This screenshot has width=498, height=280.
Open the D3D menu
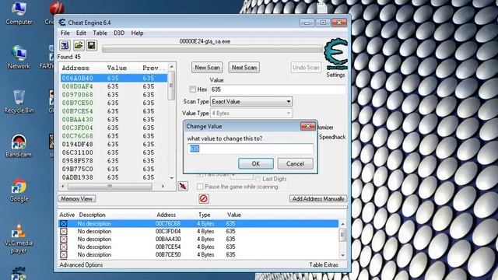click(x=119, y=33)
